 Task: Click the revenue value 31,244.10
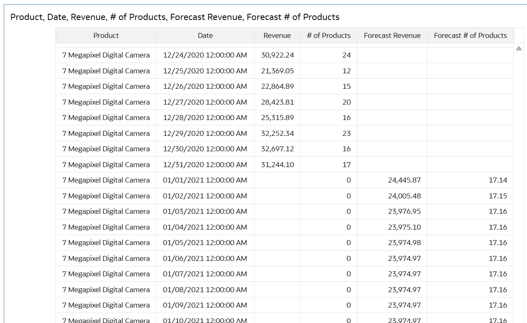(277, 165)
